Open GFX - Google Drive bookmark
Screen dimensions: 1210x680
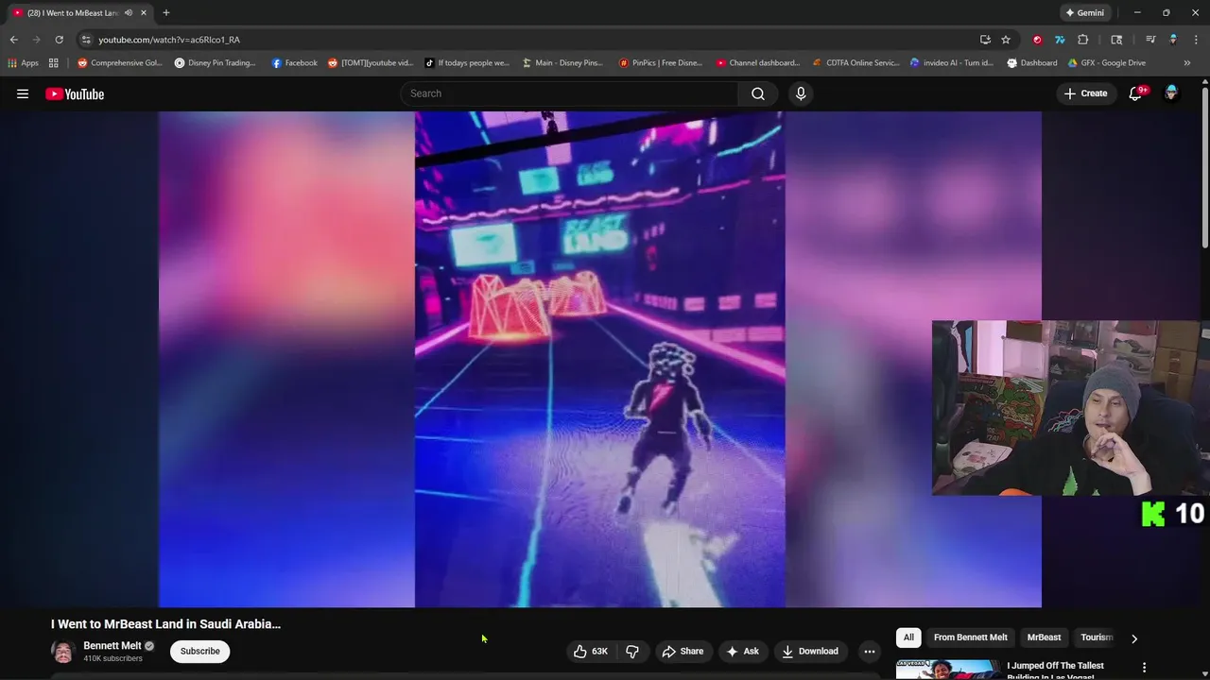pos(1106,63)
